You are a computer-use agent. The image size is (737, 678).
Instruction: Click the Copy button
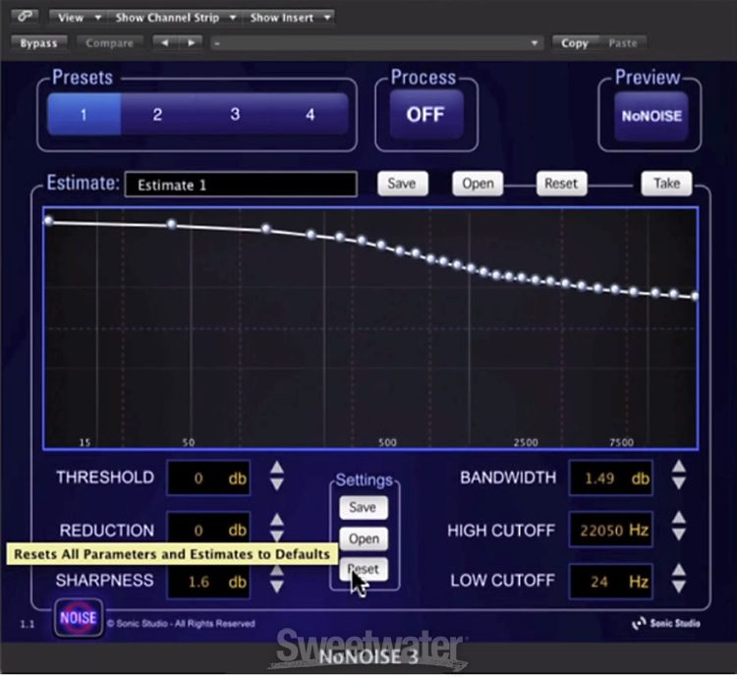coord(575,43)
